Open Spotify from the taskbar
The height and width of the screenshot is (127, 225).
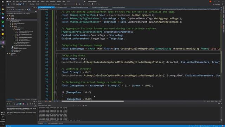coord(3,22)
